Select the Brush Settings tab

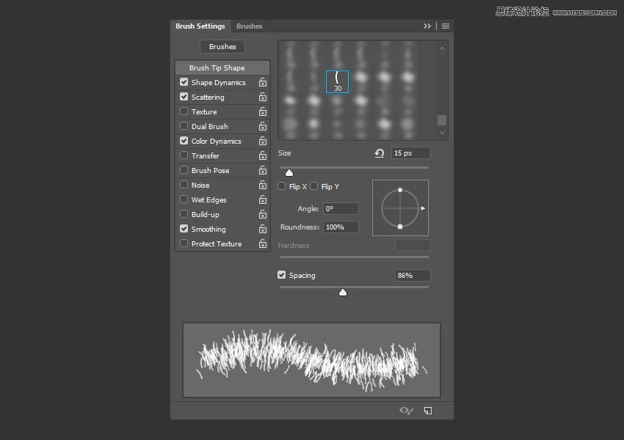click(200, 26)
